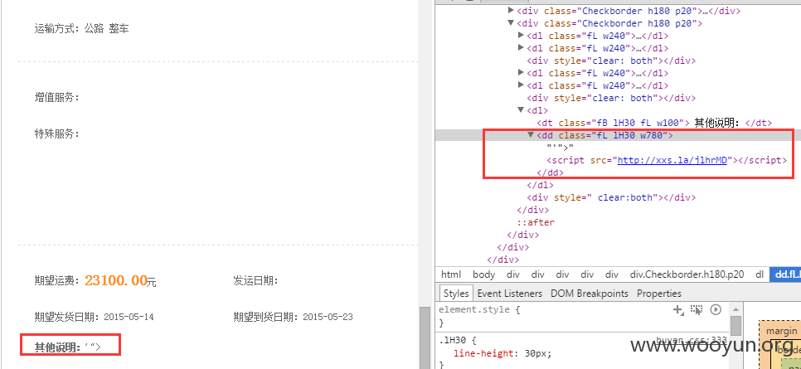This screenshot has height=369, width=801.
Task: Select div.Checkborder.h180.p20 breadcrumb item
Action: (x=687, y=274)
